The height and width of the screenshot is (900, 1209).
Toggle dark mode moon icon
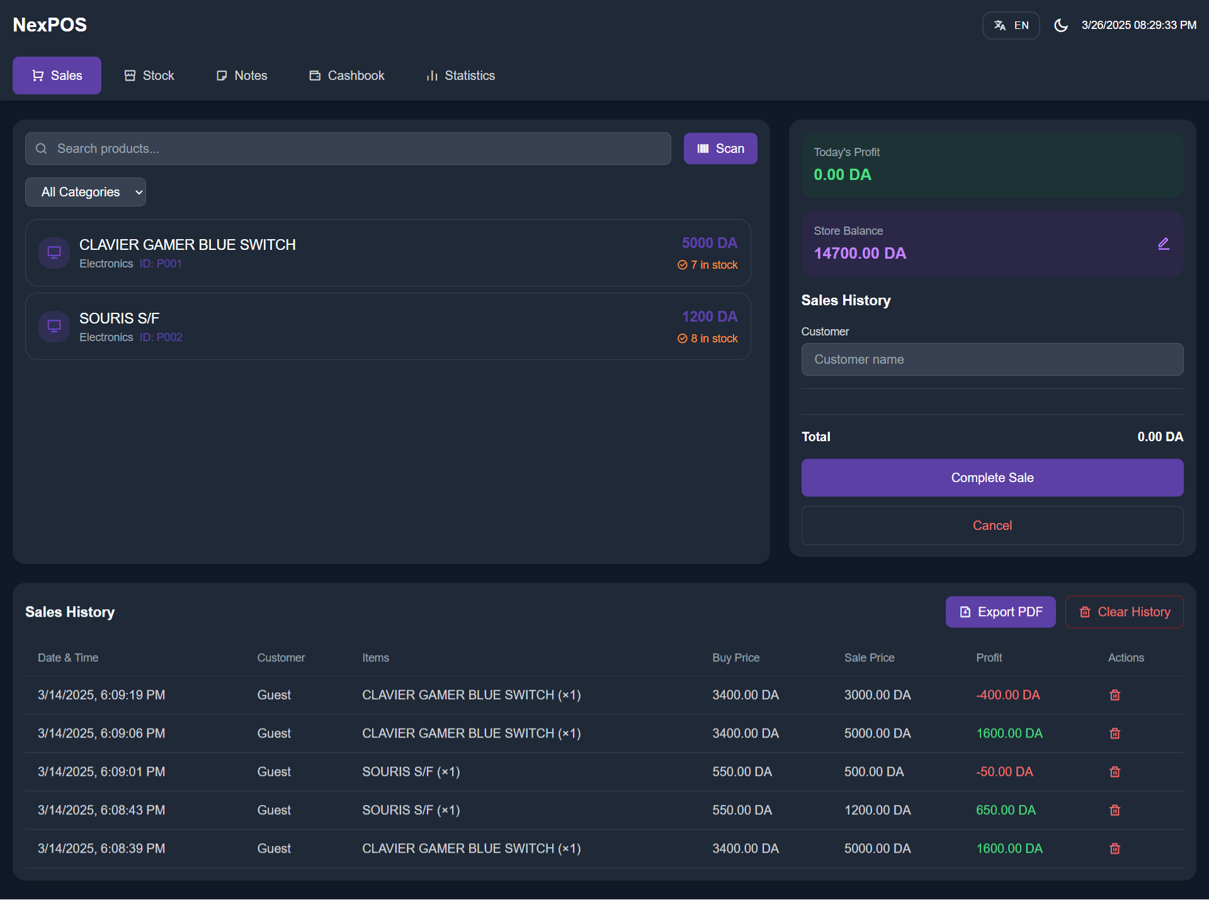click(1061, 25)
